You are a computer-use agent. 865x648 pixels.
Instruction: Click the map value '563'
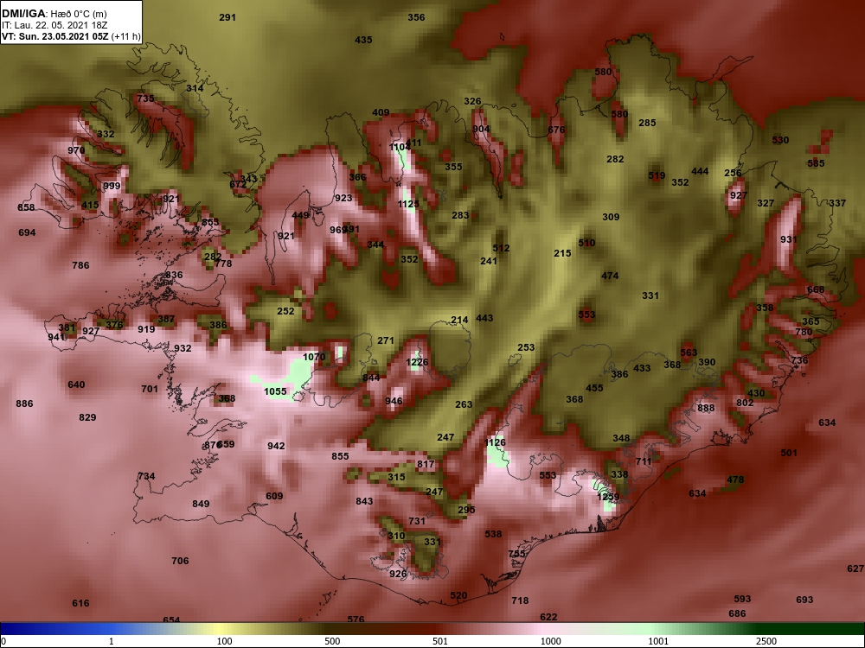click(689, 353)
